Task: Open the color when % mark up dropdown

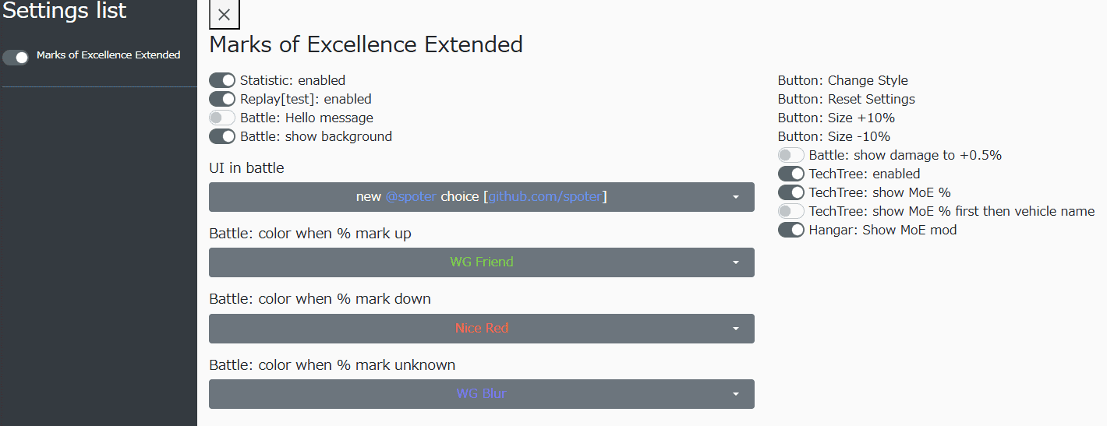Action: click(x=482, y=262)
